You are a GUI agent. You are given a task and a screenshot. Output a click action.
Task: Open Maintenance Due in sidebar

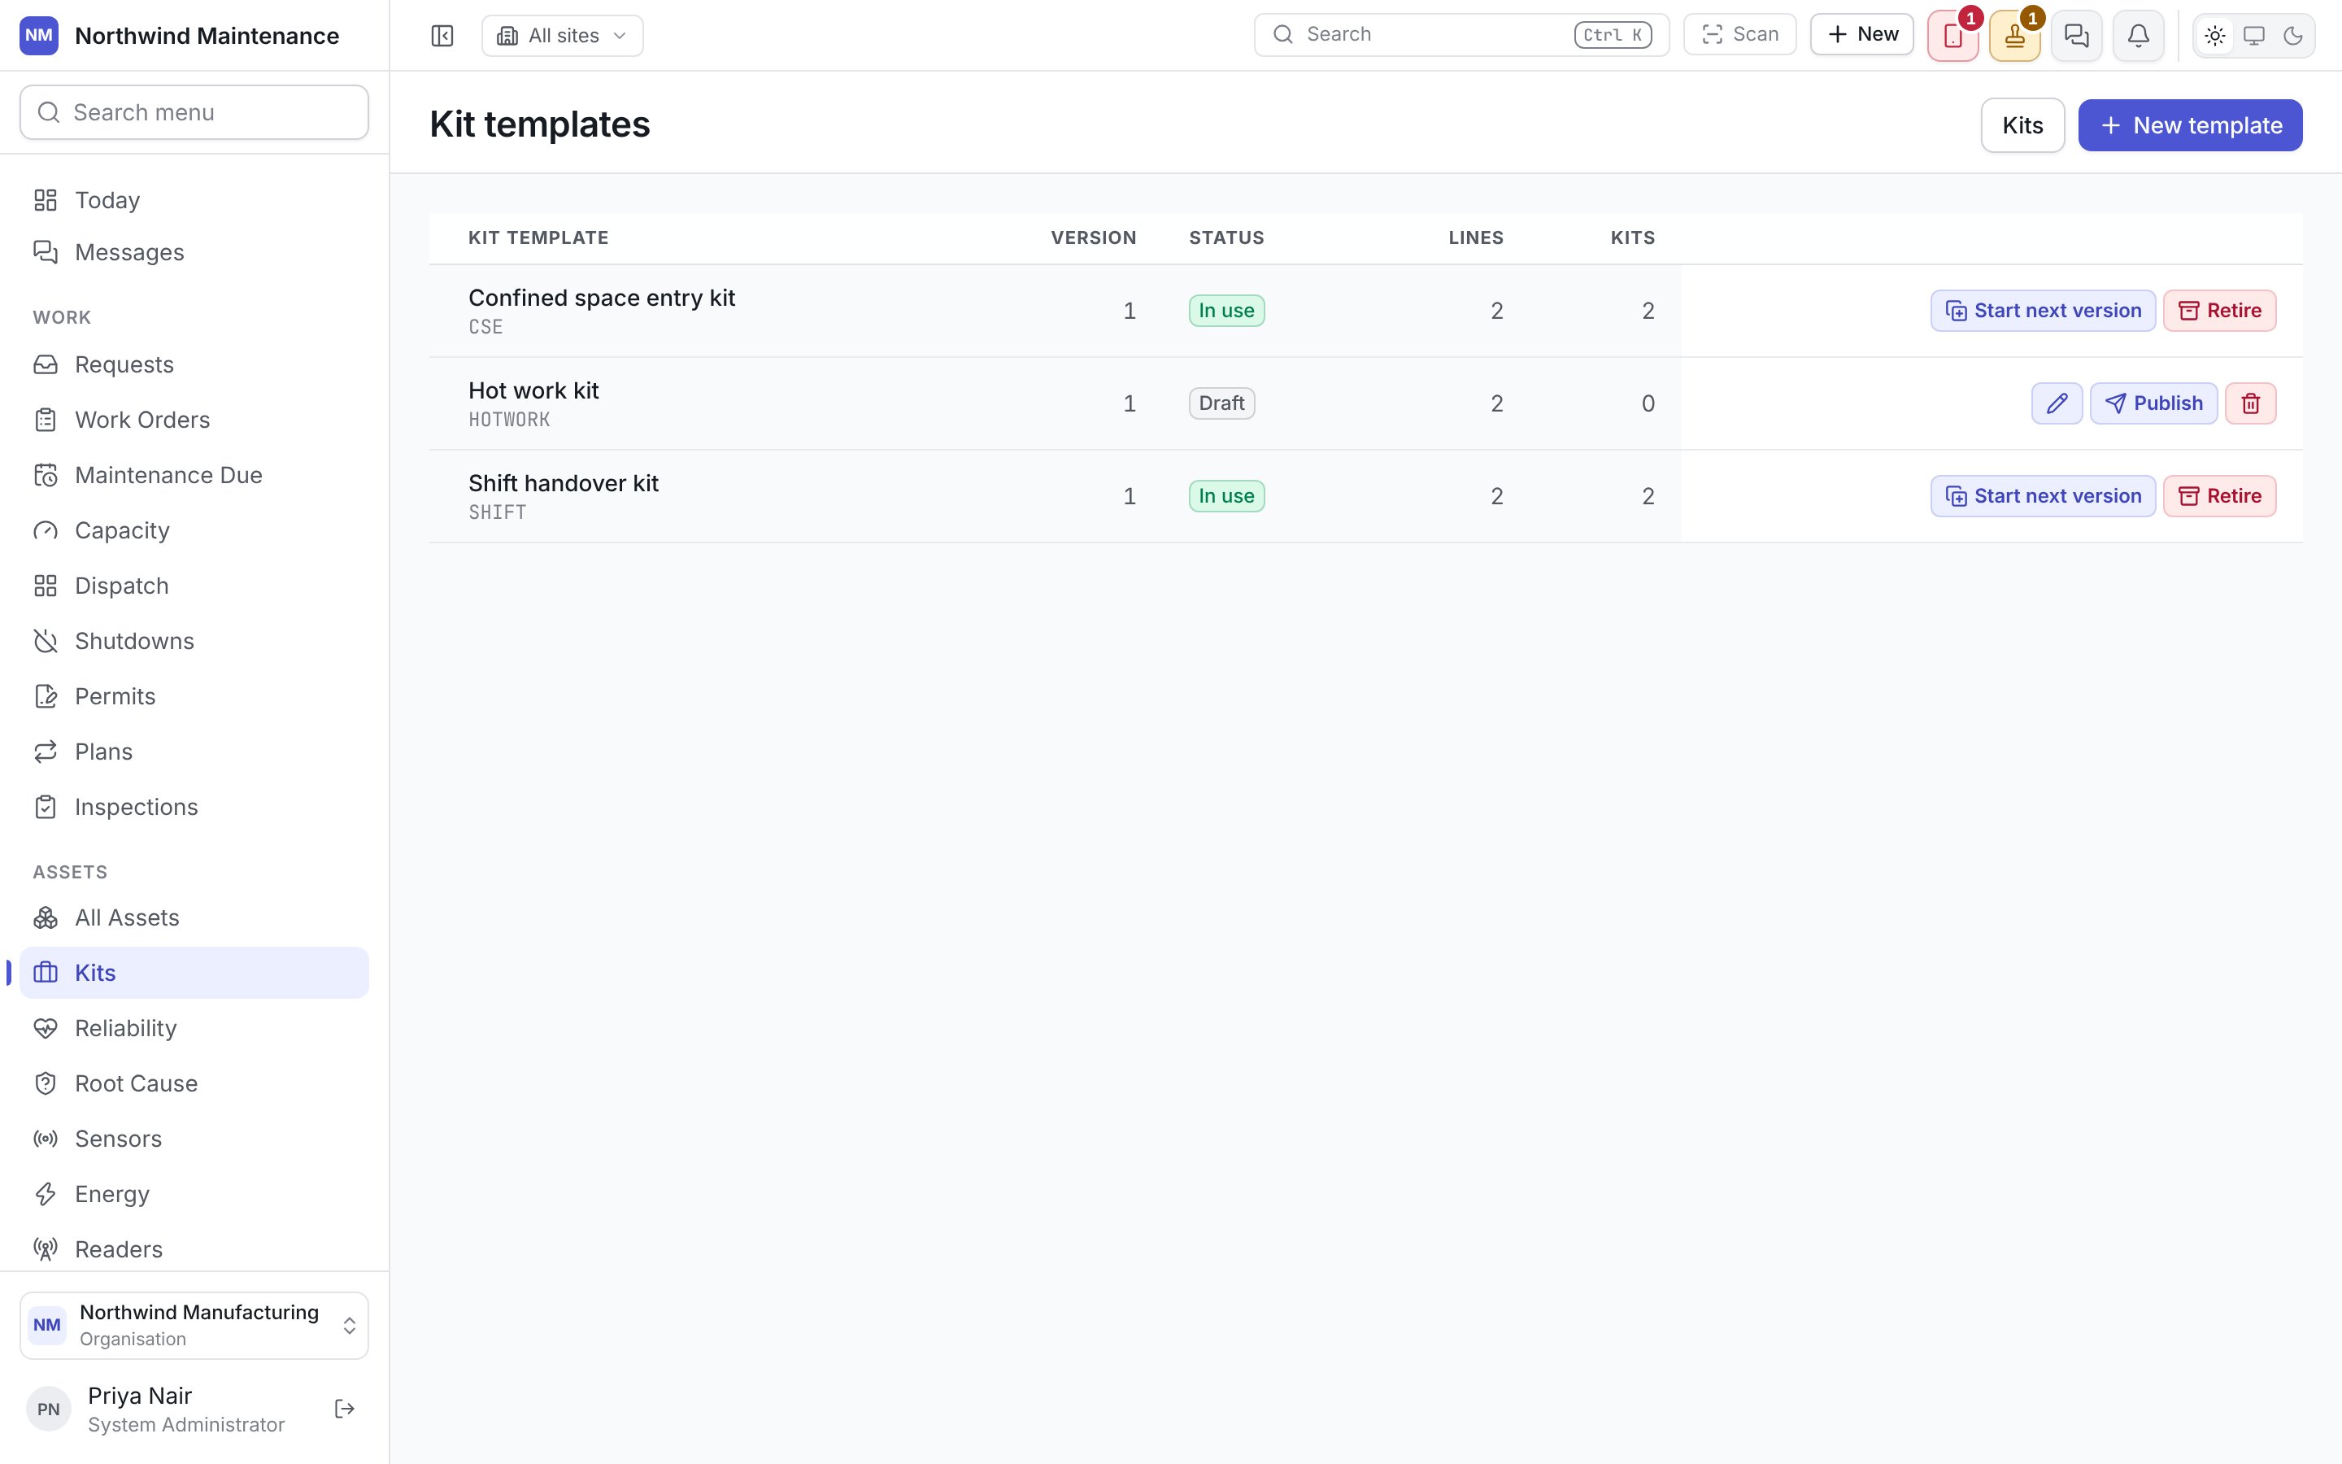(194, 476)
